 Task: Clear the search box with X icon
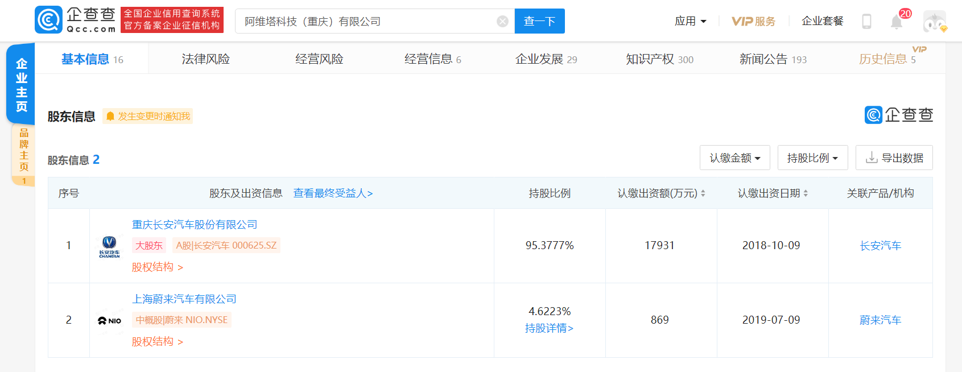click(x=502, y=22)
